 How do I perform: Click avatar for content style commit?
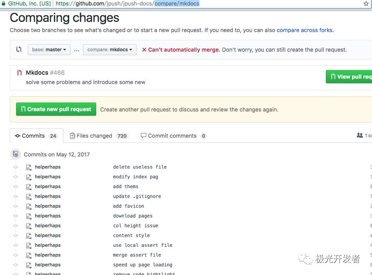coord(29,235)
